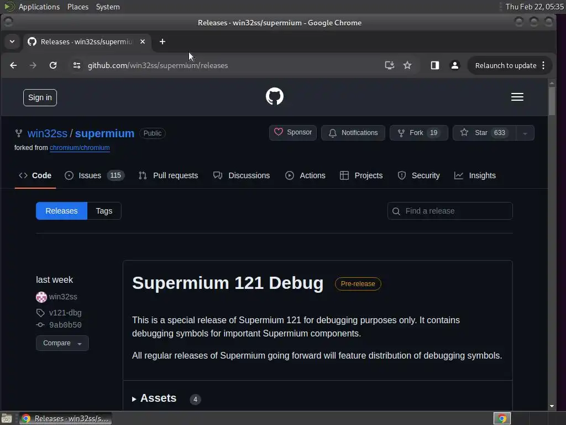Screen dimensions: 566x425
Task: Click Releases window in bottom taskbar
Action: coord(65,418)
